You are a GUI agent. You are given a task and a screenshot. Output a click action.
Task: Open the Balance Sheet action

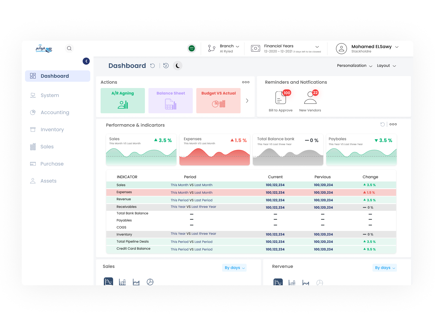click(170, 101)
